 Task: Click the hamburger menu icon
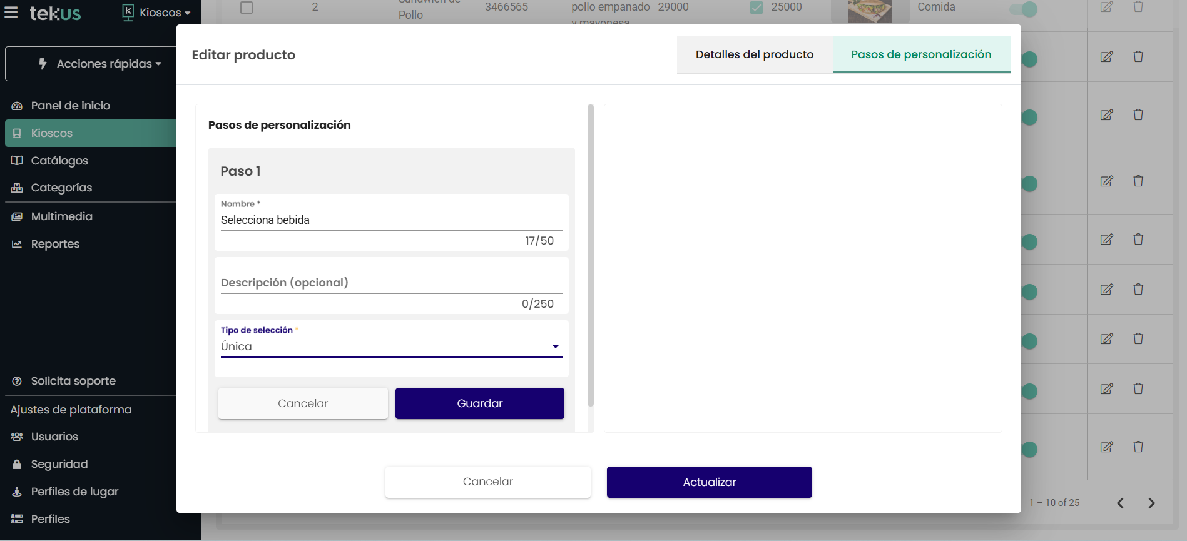coord(11,13)
